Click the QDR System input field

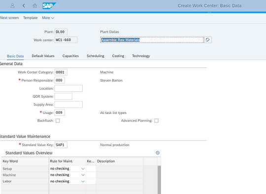pos(64,96)
